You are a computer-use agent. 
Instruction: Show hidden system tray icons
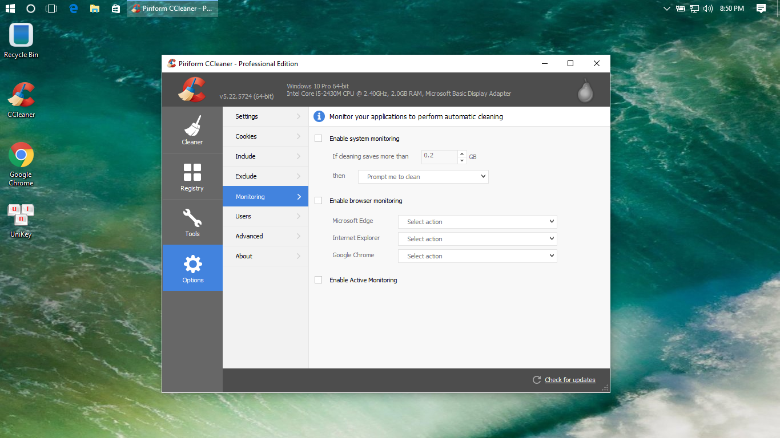[x=667, y=9]
